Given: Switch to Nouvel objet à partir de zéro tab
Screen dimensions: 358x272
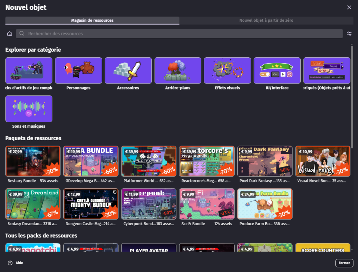Looking at the screenshot, I should pyautogui.click(x=266, y=21).
